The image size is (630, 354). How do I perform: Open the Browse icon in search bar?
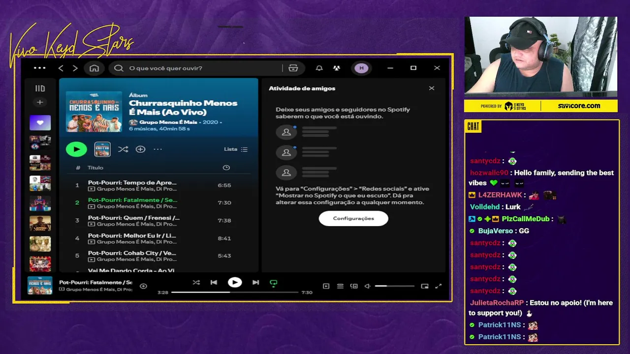tap(293, 68)
